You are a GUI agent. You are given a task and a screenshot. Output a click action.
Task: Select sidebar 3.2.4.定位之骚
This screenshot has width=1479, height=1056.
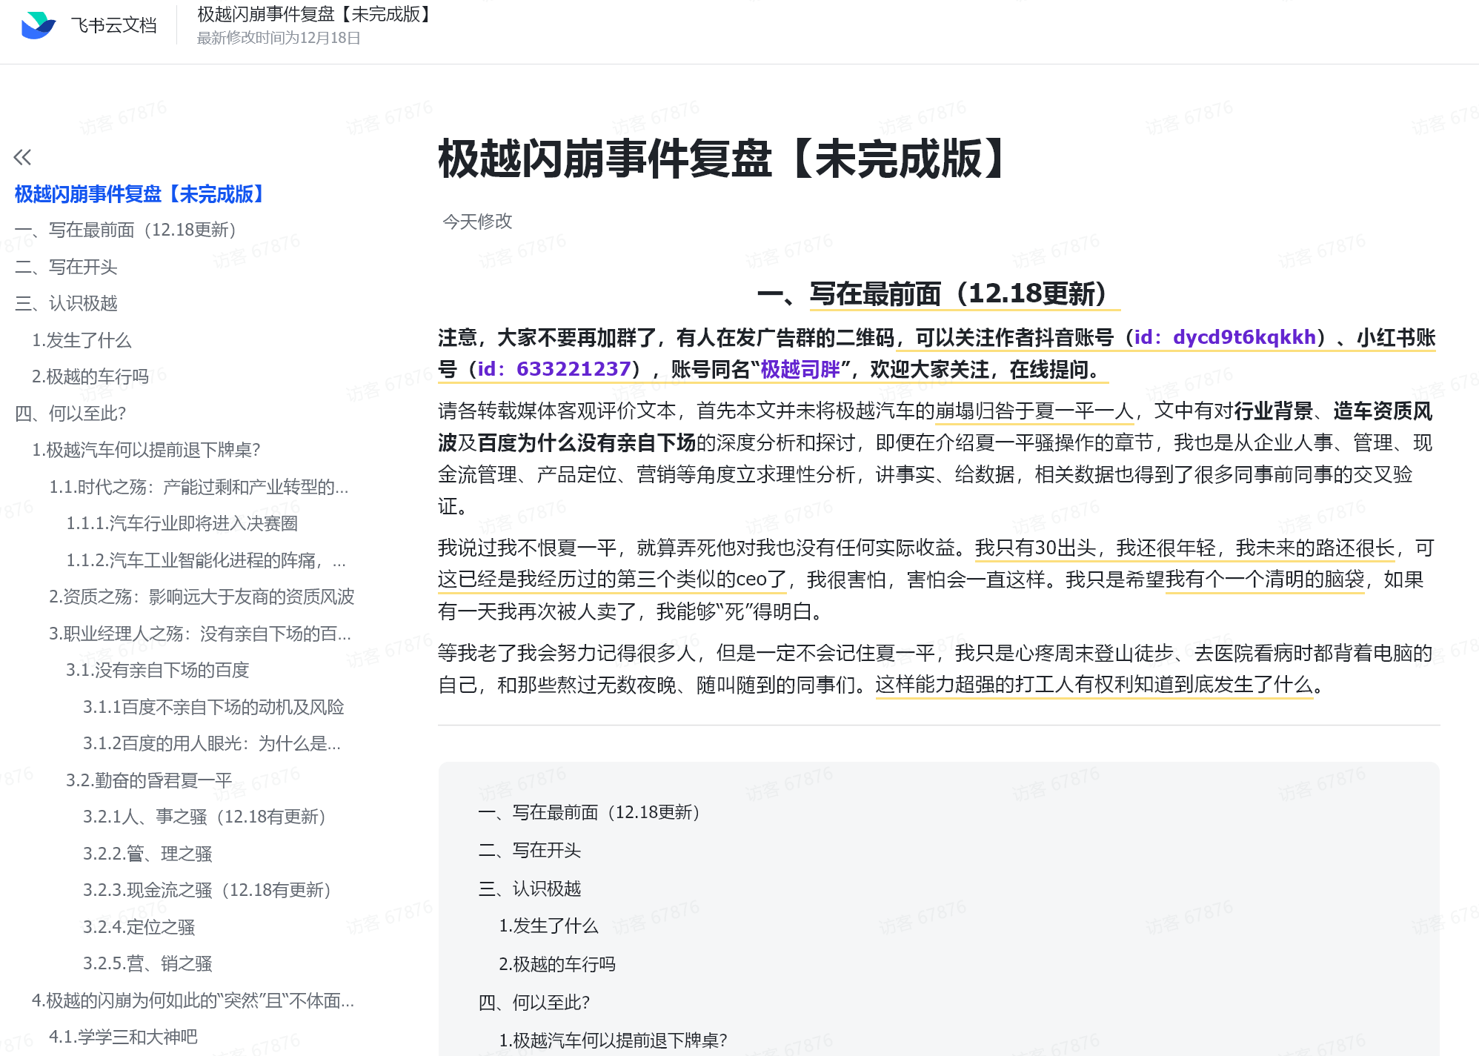pyautogui.click(x=139, y=927)
